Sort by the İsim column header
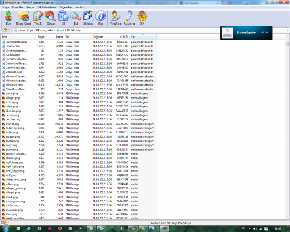 tap(15, 37)
